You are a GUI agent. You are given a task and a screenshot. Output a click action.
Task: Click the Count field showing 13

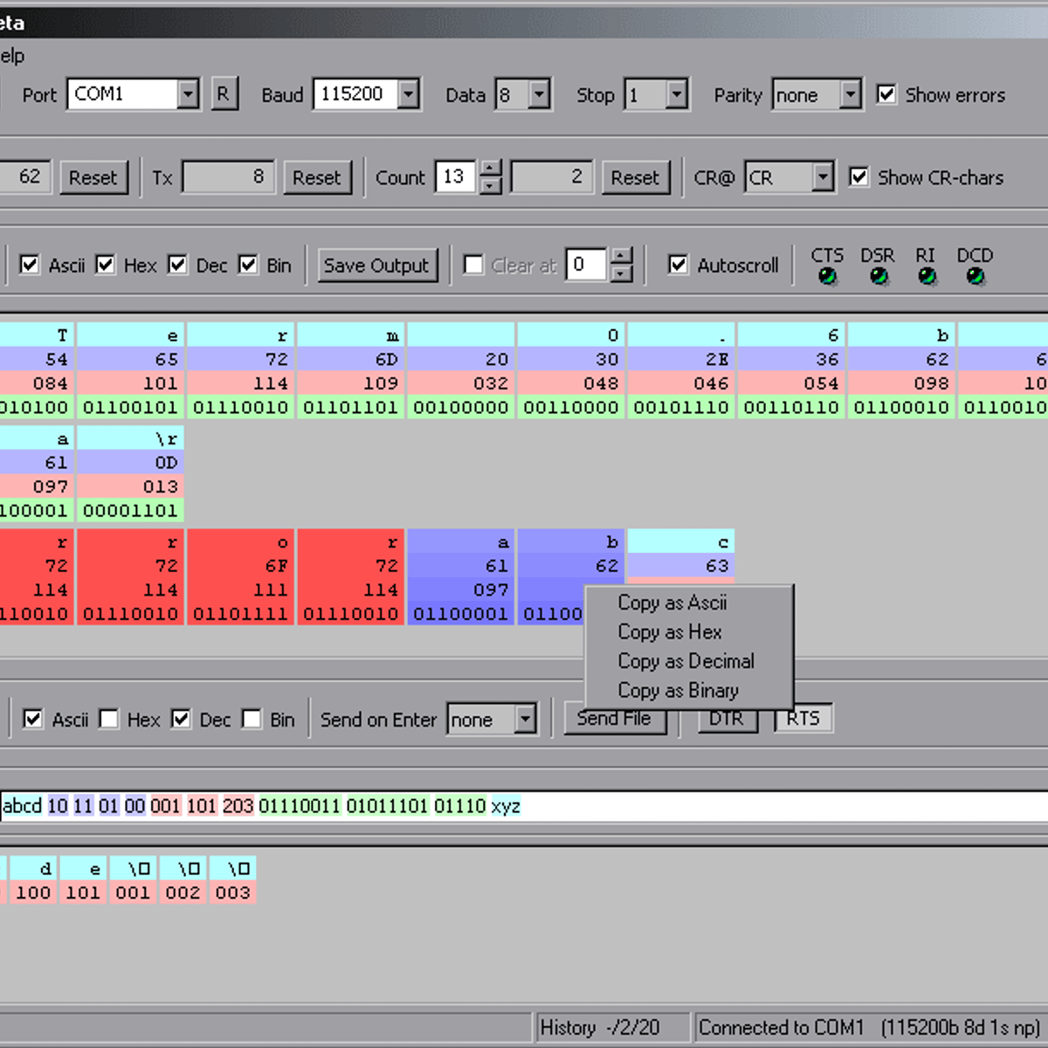tap(456, 177)
